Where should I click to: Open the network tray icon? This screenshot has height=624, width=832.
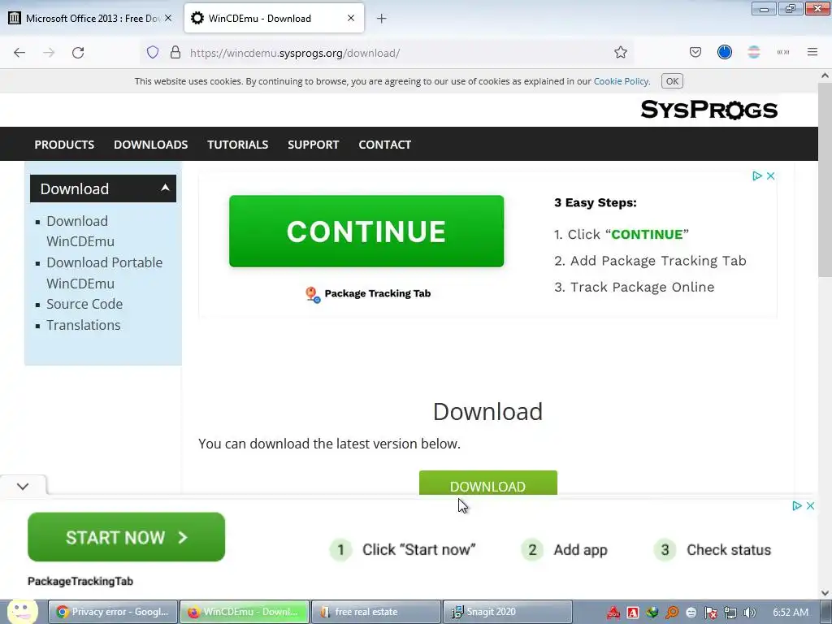coord(730,613)
